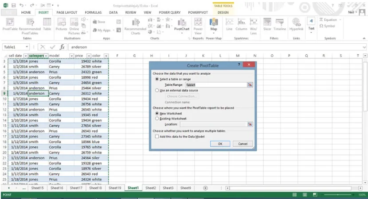Open the sell date filter dropdown

click(x=26, y=56)
